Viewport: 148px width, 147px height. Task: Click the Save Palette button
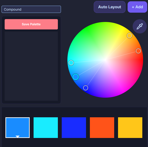point(31,24)
